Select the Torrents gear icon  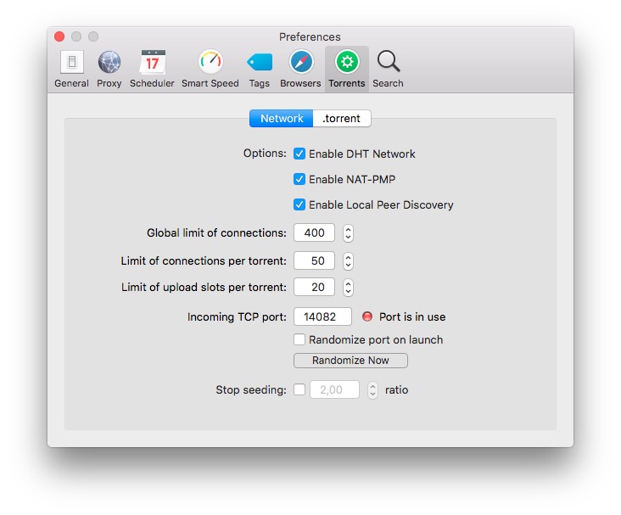346,62
